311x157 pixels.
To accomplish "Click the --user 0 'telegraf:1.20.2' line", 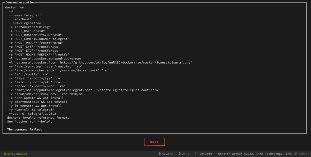I will 33,114.
